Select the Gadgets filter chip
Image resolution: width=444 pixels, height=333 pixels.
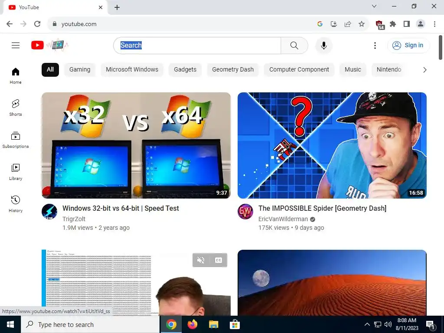pos(185,70)
